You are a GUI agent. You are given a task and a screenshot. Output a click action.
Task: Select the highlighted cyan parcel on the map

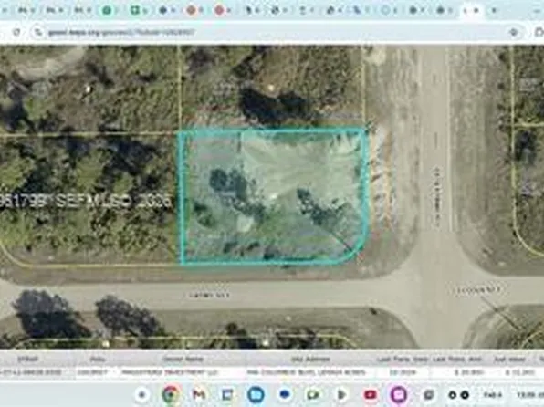[x=273, y=197]
